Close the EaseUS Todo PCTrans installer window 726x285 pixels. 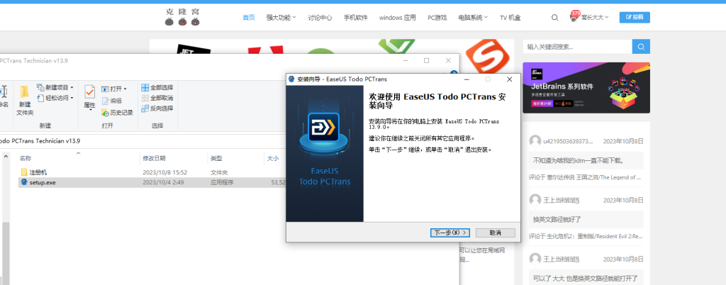pos(509,79)
